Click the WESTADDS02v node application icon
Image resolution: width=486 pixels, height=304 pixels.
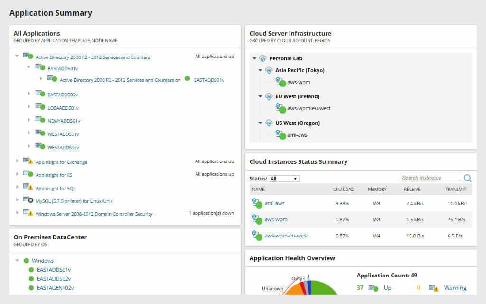pyautogui.click(x=40, y=146)
